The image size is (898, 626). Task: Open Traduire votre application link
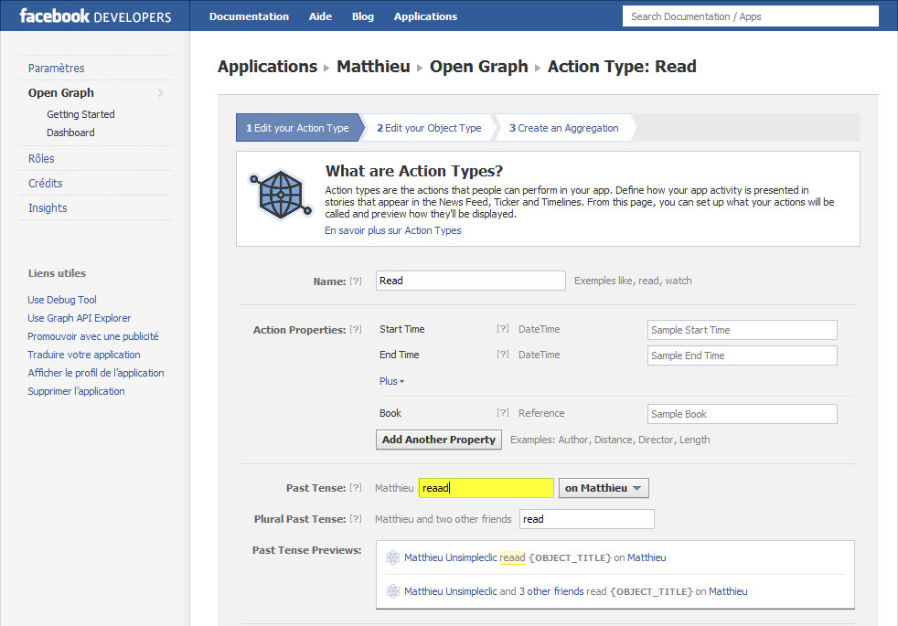pos(83,355)
